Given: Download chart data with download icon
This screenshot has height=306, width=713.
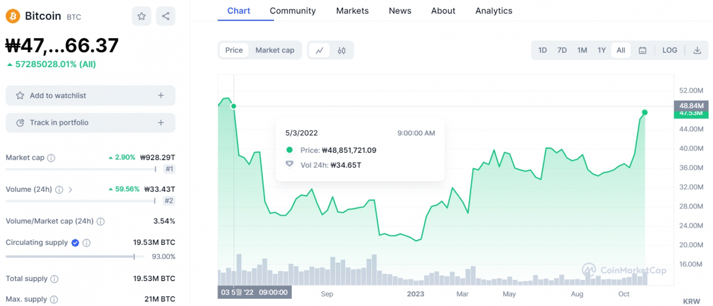Looking at the screenshot, I should 697,51.
